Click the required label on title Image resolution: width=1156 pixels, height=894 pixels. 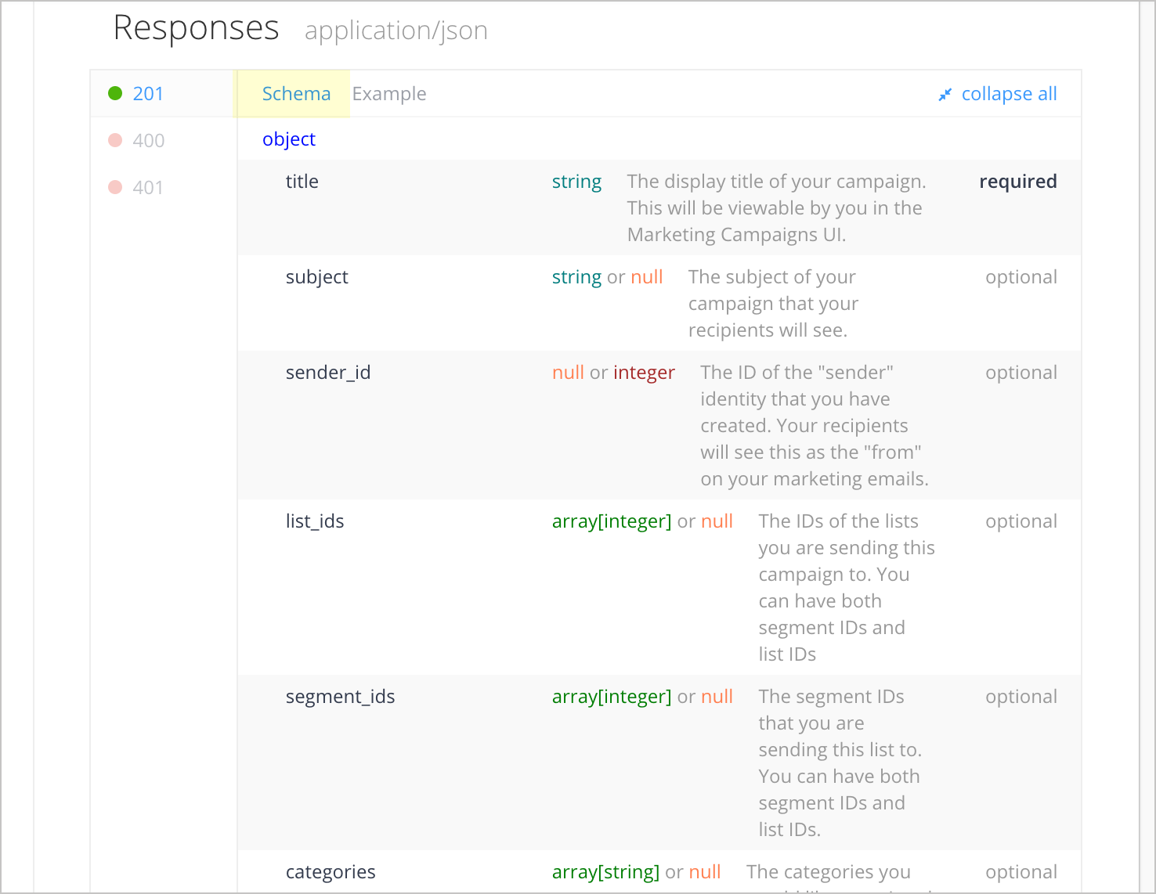pyautogui.click(x=1018, y=181)
